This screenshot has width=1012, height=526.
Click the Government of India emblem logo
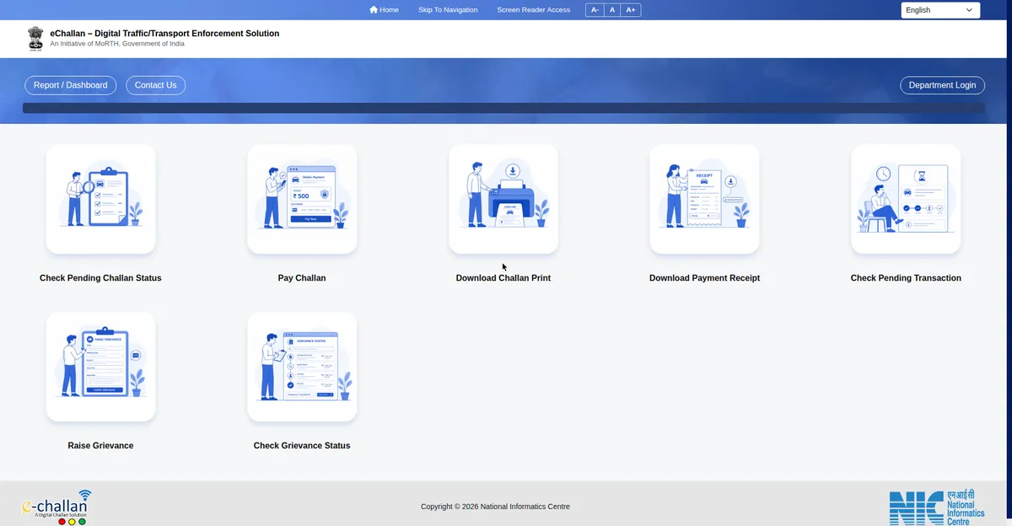point(35,39)
